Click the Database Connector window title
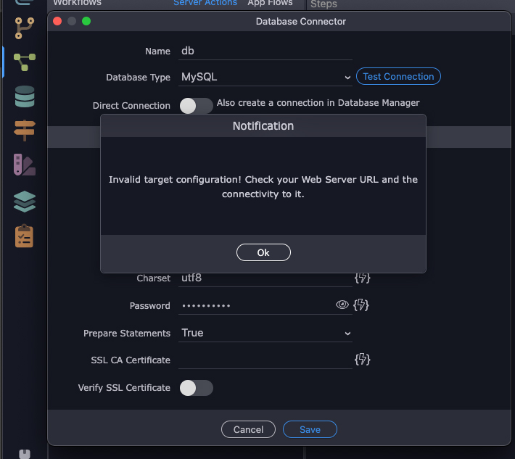 [x=301, y=22]
